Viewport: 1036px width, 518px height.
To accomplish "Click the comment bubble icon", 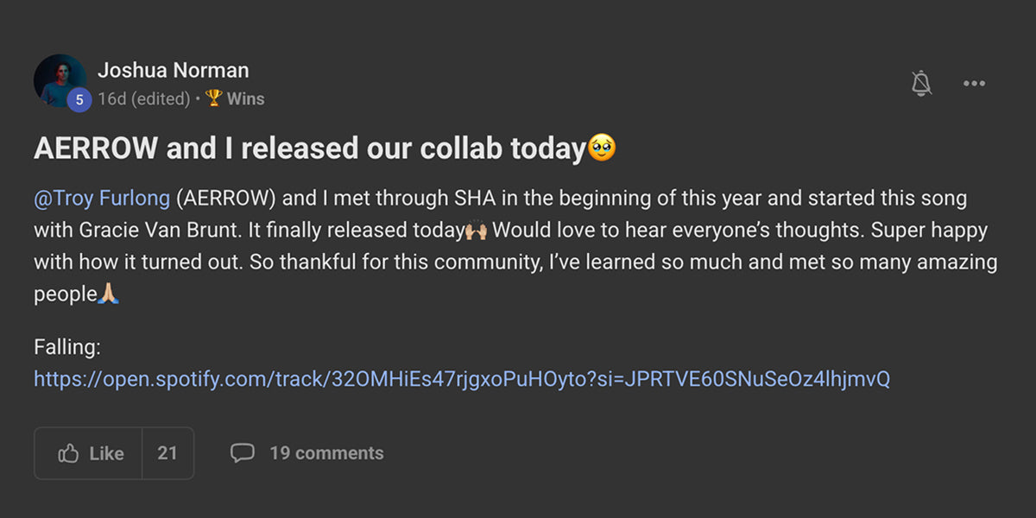I will pos(243,452).
